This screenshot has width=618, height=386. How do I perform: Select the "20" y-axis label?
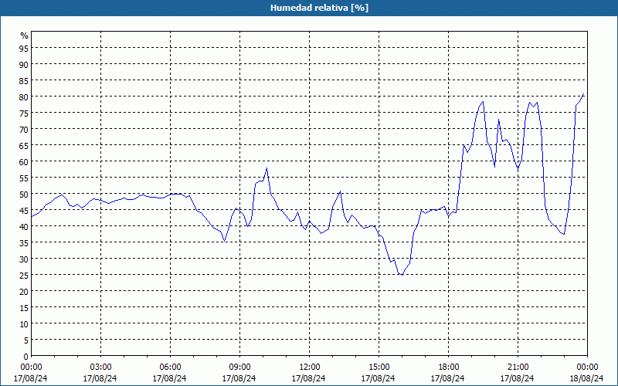[24, 291]
